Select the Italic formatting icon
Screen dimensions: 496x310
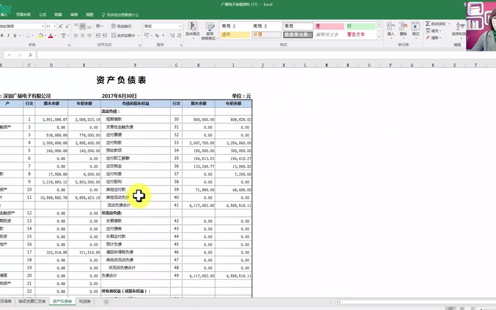pyautogui.click(x=8, y=35)
